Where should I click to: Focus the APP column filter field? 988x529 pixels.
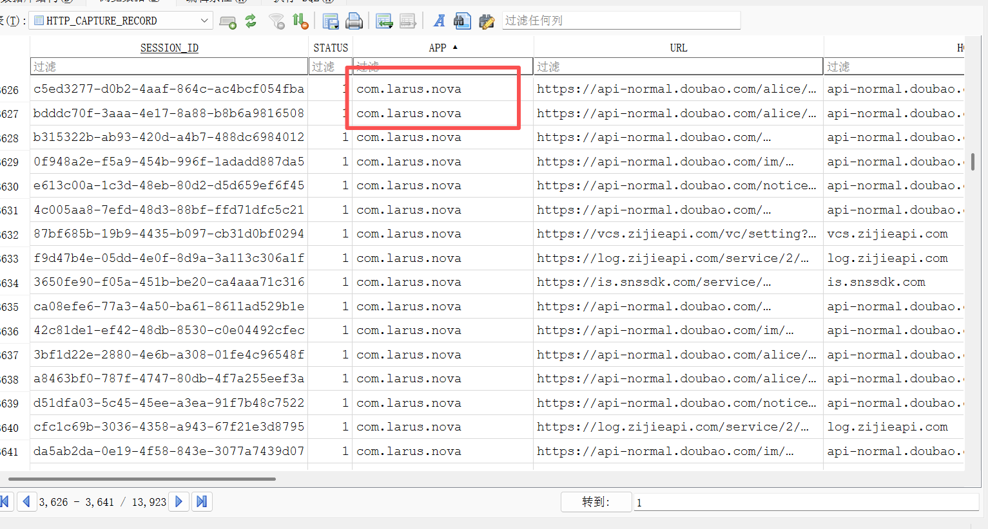443,66
